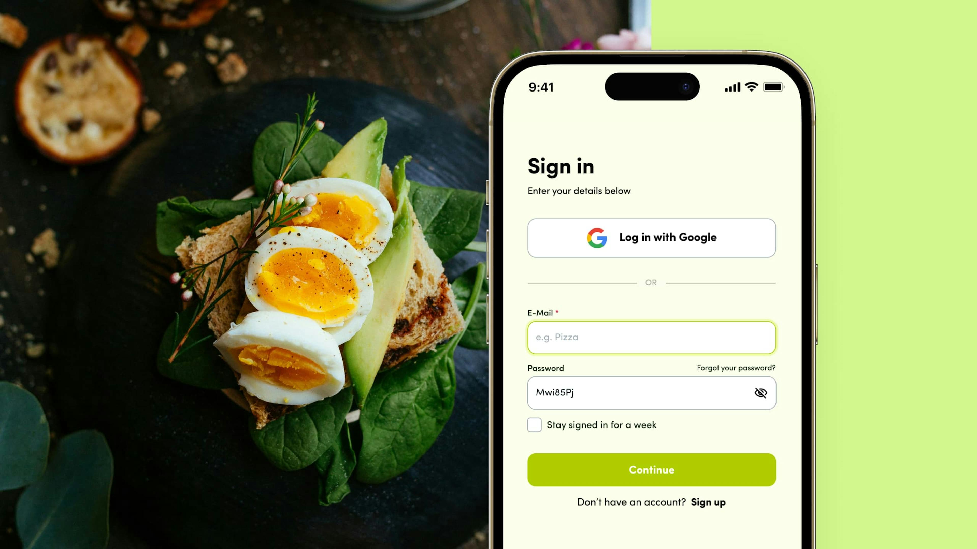Click Forgot your password link
This screenshot has height=549, width=977.
(x=736, y=367)
